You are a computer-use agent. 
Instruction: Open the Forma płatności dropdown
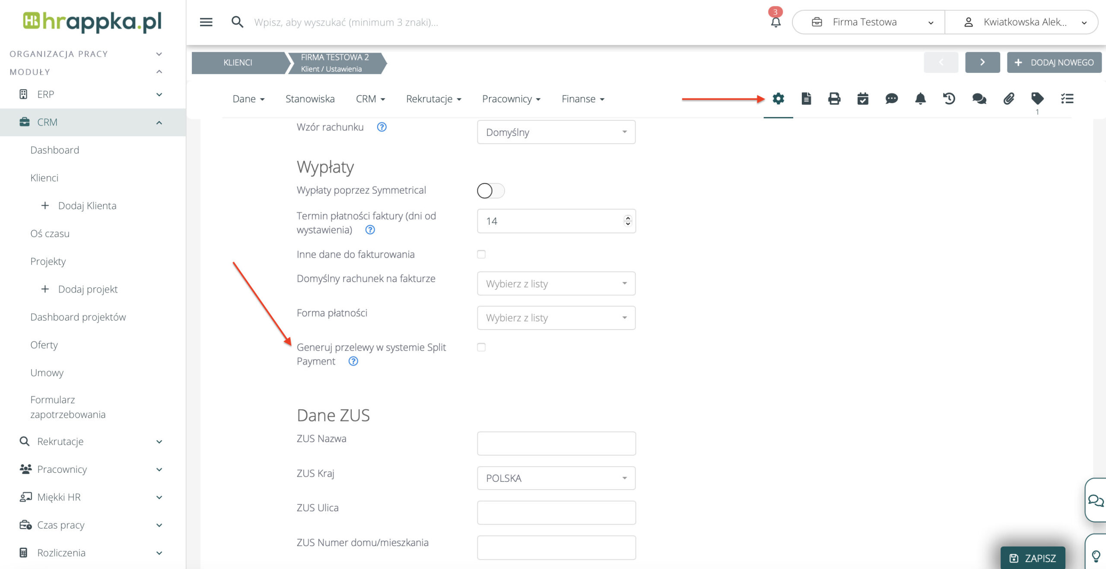point(556,318)
